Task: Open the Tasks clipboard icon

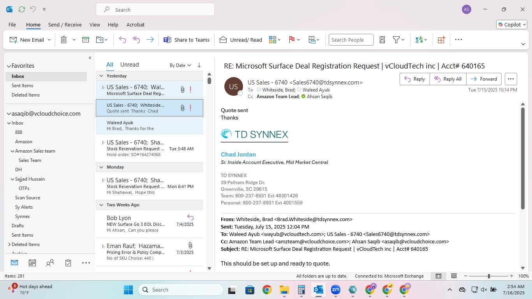Action: [x=68, y=263]
